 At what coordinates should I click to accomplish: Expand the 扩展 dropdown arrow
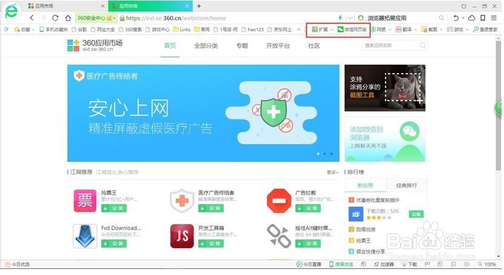pyautogui.click(x=332, y=30)
